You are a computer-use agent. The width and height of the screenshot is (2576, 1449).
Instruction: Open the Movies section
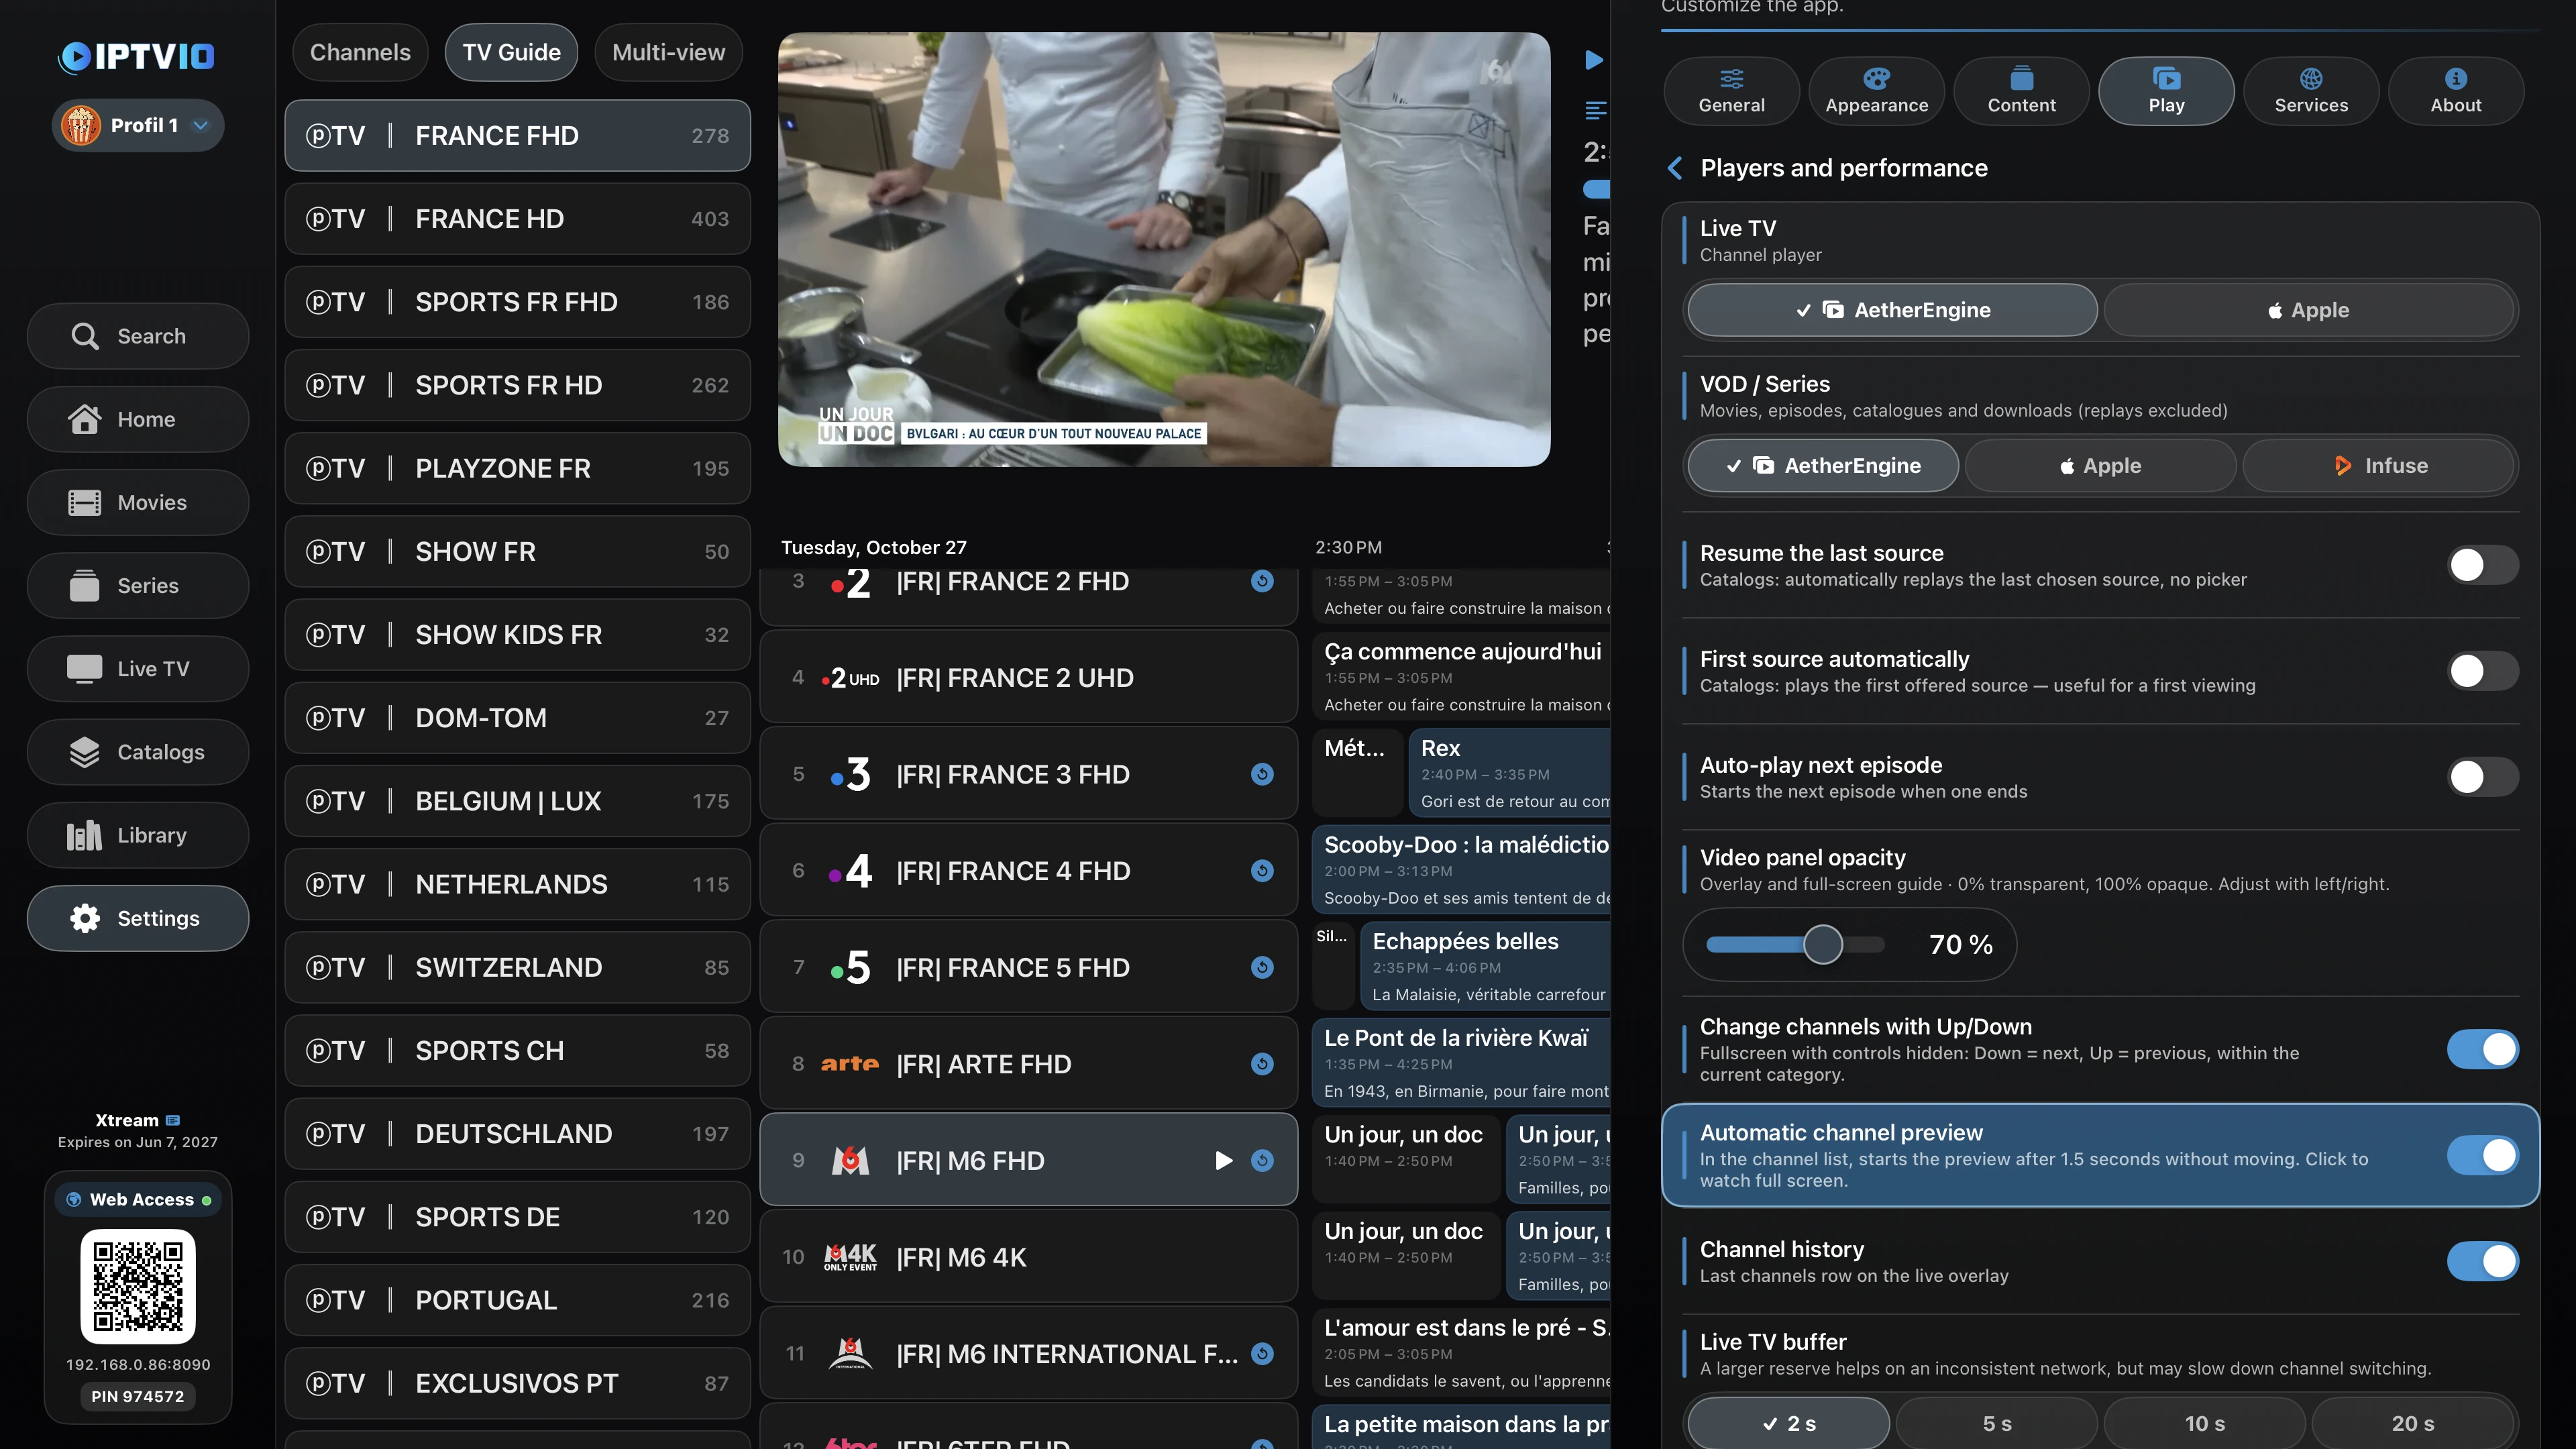pyautogui.click(x=138, y=502)
